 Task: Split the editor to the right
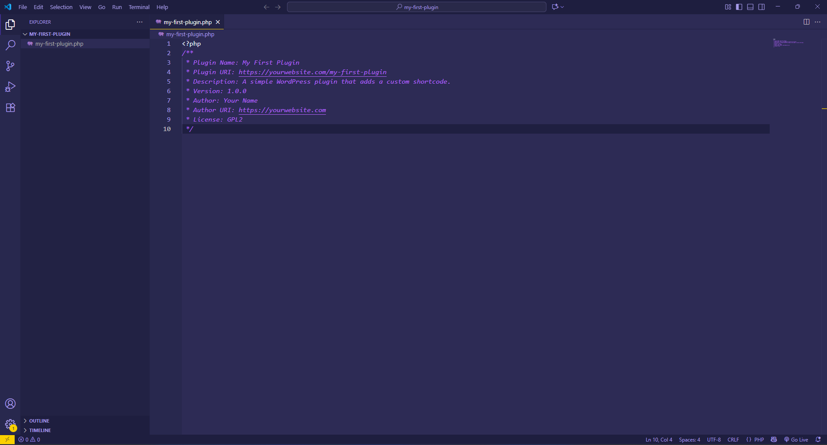tap(806, 22)
